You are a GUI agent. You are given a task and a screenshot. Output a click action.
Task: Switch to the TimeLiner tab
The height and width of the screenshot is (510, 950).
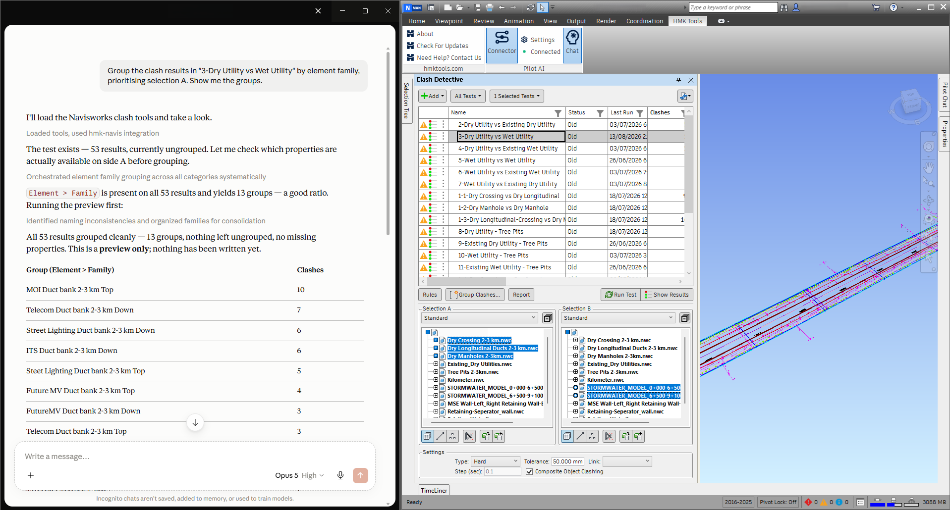point(434,490)
